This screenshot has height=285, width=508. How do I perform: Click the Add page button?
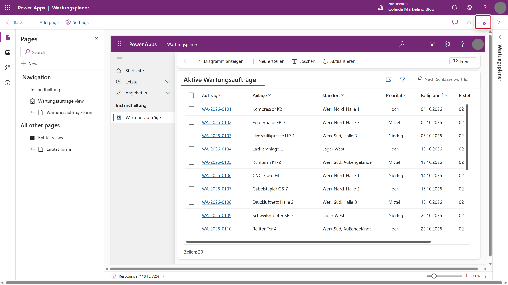(46, 22)
